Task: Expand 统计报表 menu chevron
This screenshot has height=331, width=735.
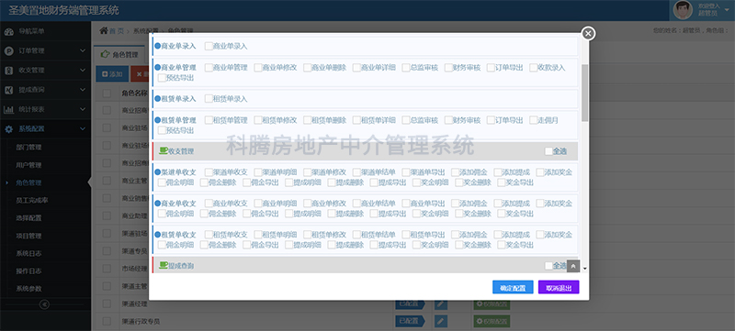Action: pyautogui.click(x=83, y=109)
